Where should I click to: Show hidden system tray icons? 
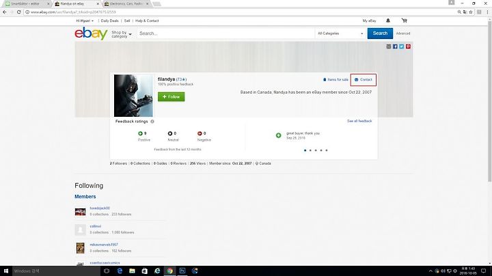pyautogui.click(x=430, y=271)
